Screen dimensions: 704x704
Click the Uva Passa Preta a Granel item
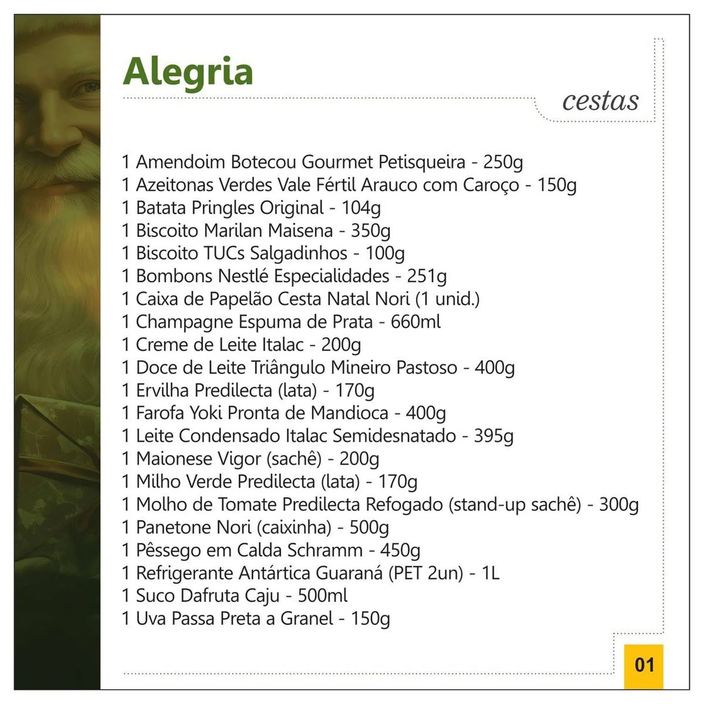(x=256, y=619)
